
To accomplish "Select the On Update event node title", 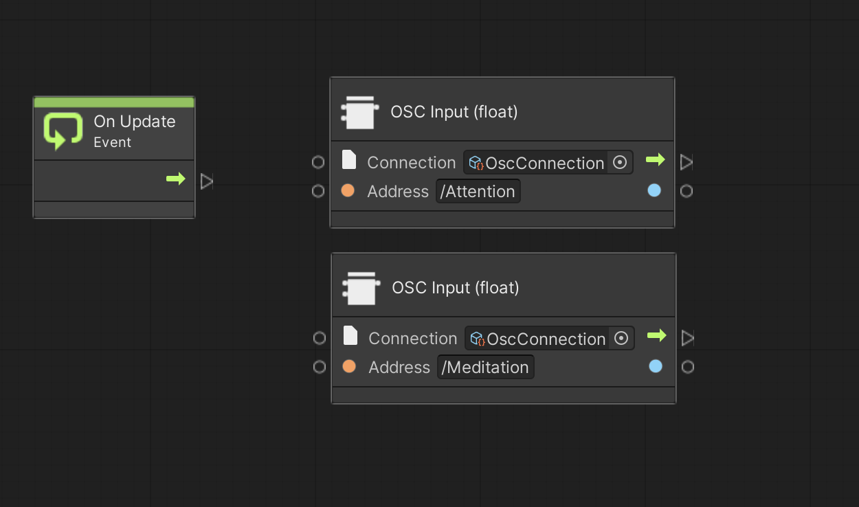I will 135,122.
